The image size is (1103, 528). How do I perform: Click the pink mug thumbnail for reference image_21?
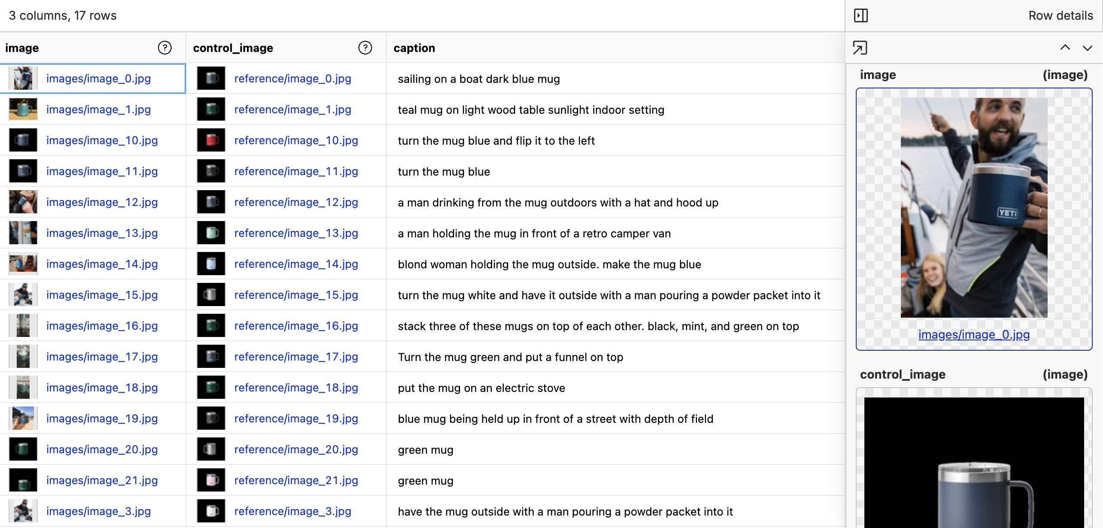point(211,480)
